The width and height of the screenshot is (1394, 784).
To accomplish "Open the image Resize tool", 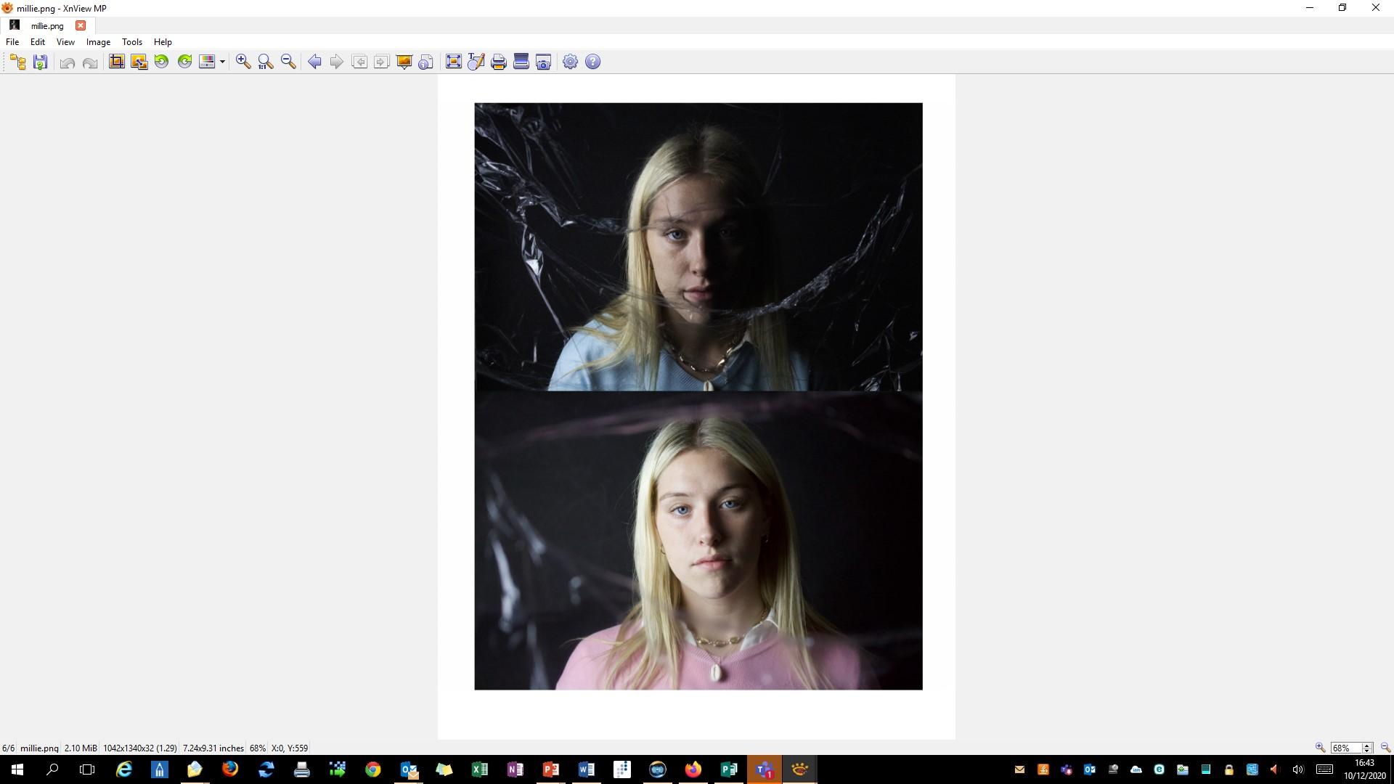I will point(139,62).
